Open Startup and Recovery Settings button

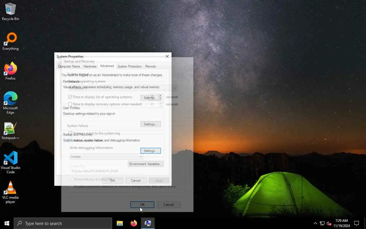tap(150, 151)
